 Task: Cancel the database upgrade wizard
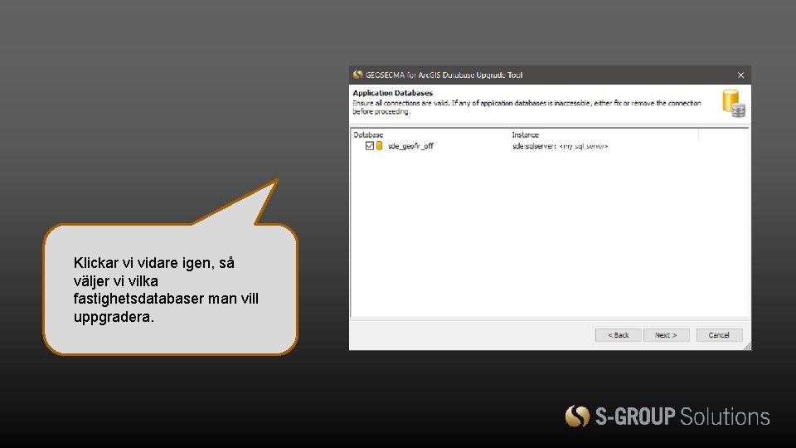click(719, 335)
